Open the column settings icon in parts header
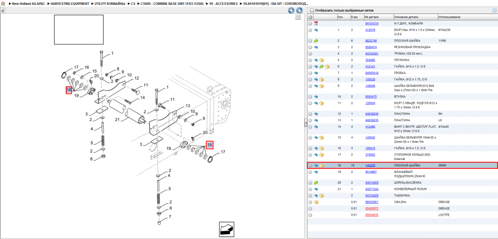The height and width of the screenshot is (239, 498). tap(494, 10)
